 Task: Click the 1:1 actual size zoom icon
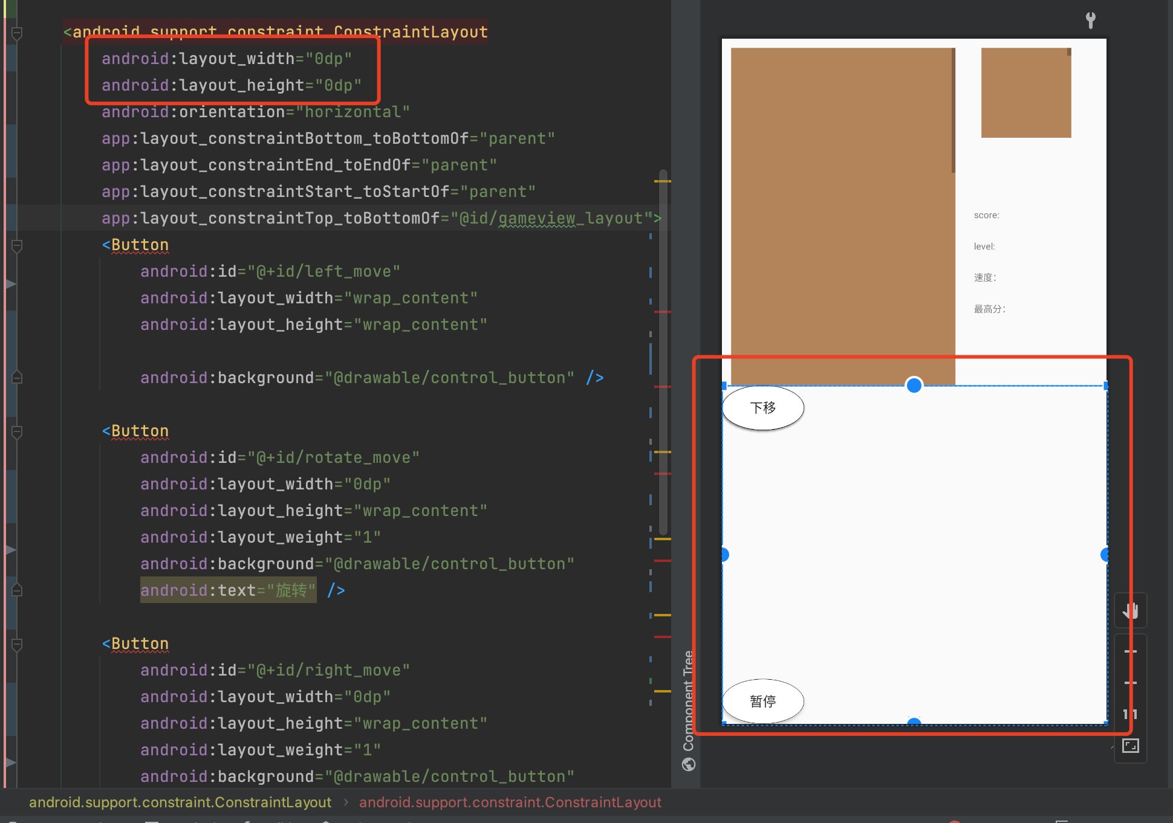pyautogui.click(x=1130, y=714)
